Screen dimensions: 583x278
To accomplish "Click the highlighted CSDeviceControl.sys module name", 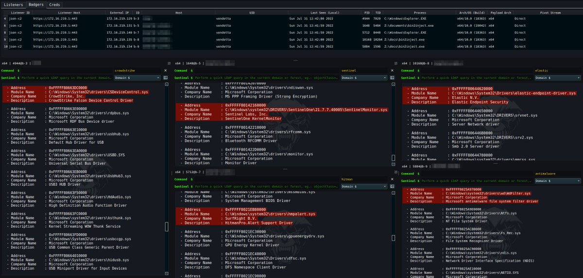I will (x=98, y=91).
